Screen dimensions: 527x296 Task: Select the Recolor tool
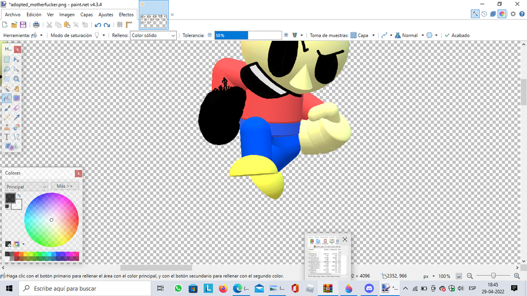click(16, 127)
